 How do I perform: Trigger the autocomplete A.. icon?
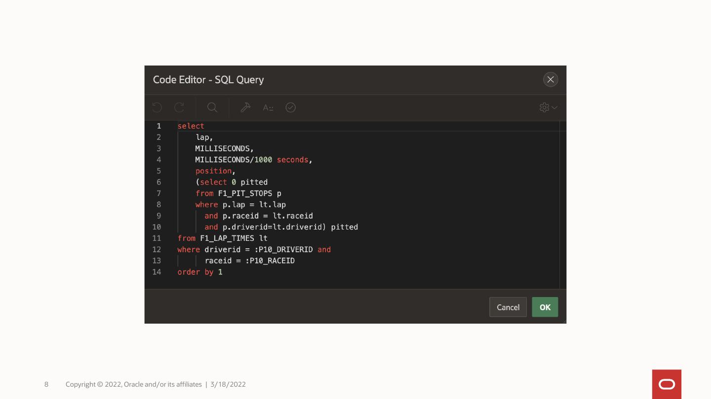click(268, 107)
